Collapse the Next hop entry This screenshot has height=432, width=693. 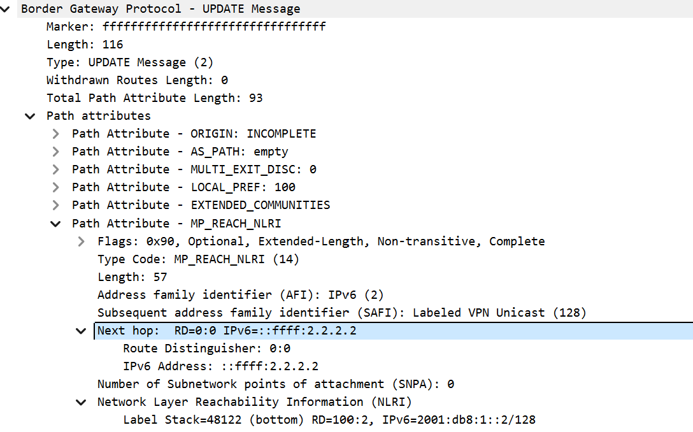[x=82, y=331]
